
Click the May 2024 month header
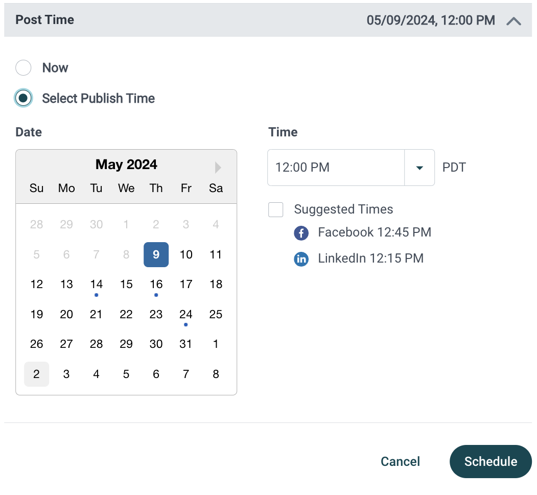tap(126, 164)
